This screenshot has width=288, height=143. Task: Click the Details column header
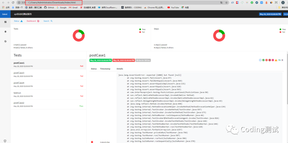(120, 69)
